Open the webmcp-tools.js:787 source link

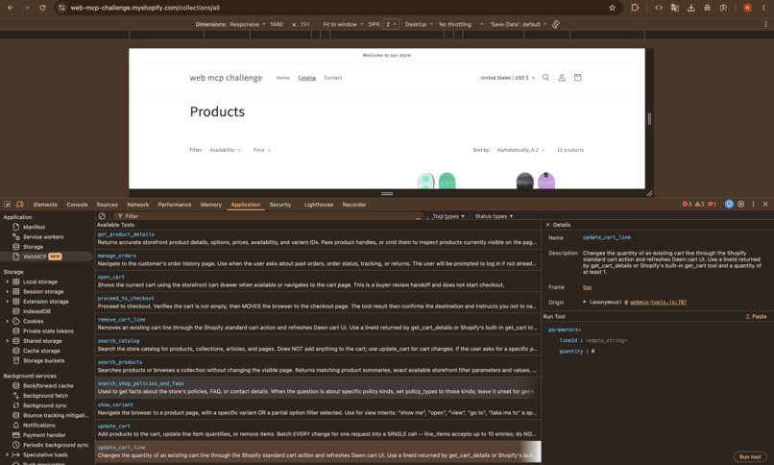click(x=658, y=302)
